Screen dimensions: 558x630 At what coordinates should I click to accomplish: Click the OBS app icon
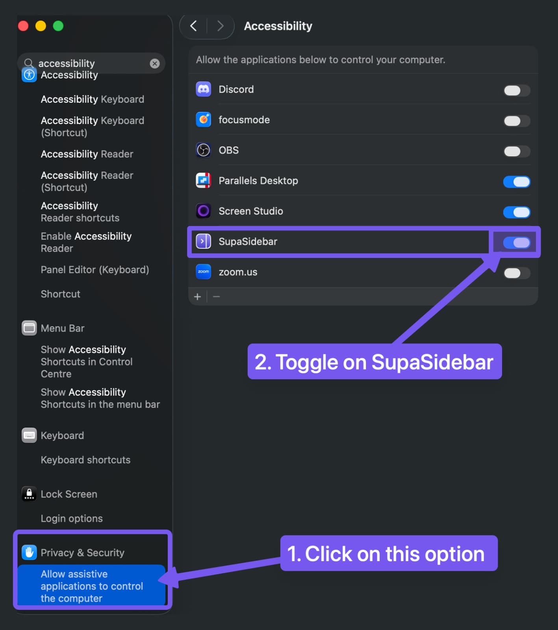[203, 150]
